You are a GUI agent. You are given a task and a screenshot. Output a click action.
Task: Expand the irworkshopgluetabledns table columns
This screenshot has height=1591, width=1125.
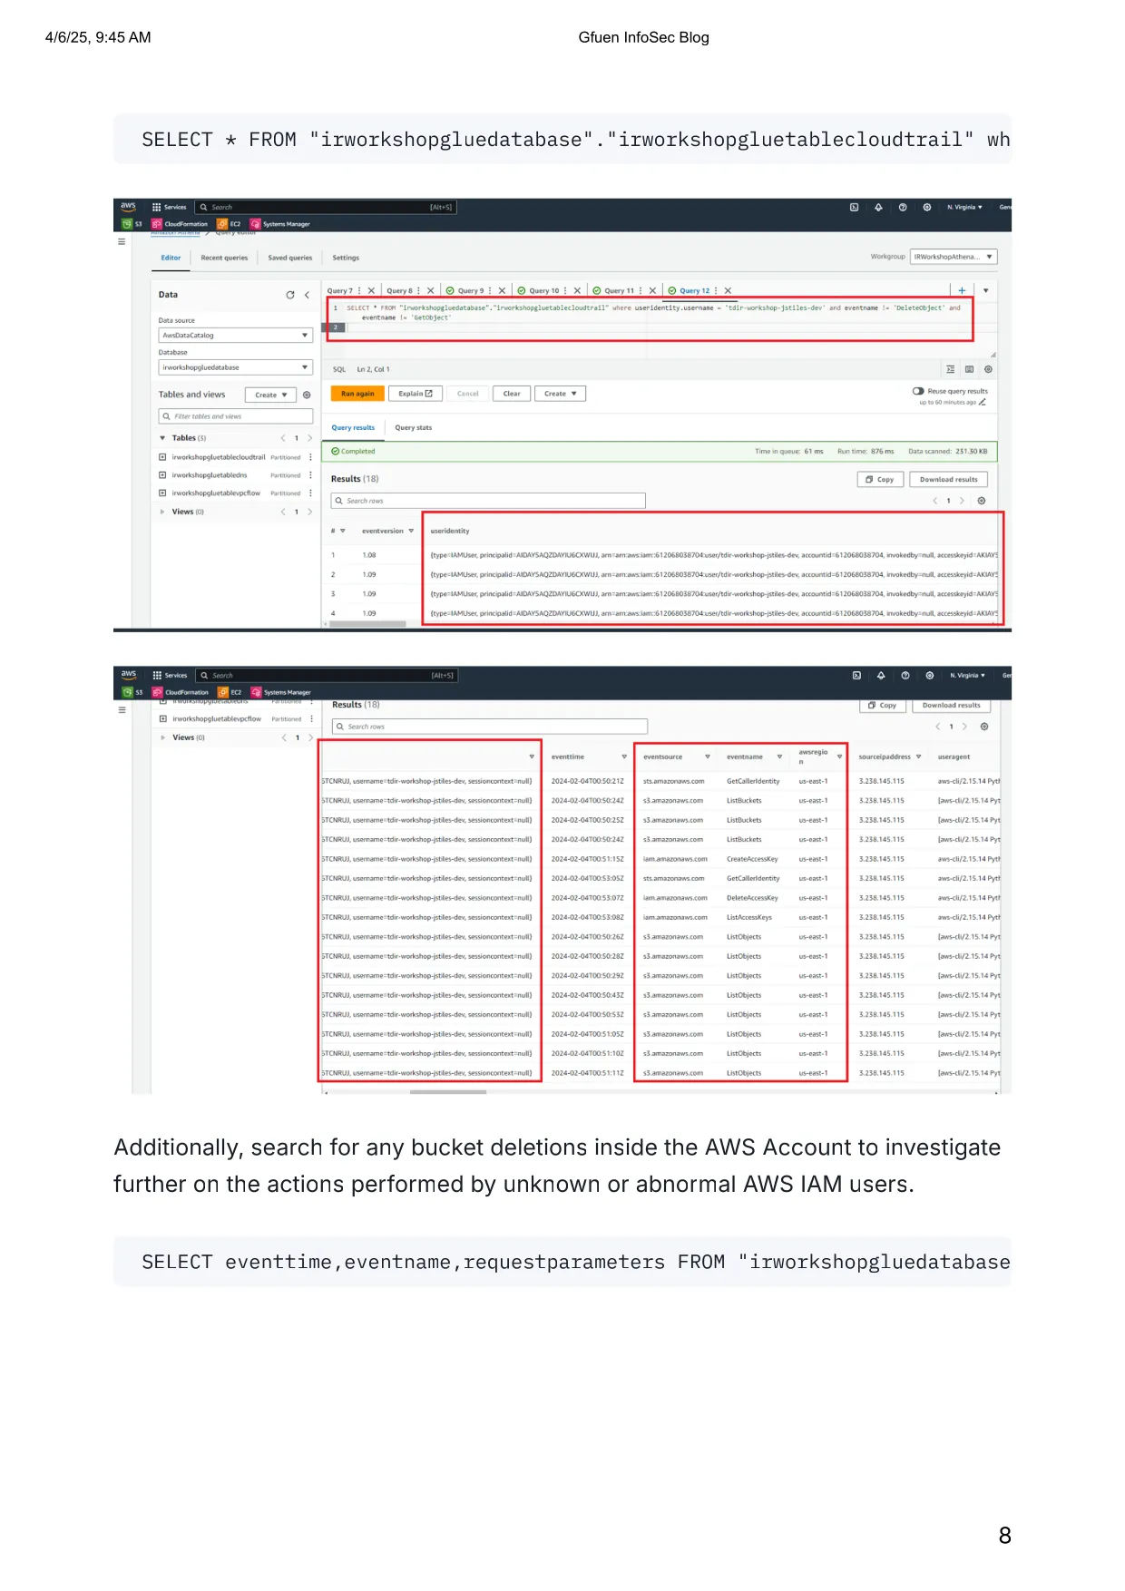[162, 475]
